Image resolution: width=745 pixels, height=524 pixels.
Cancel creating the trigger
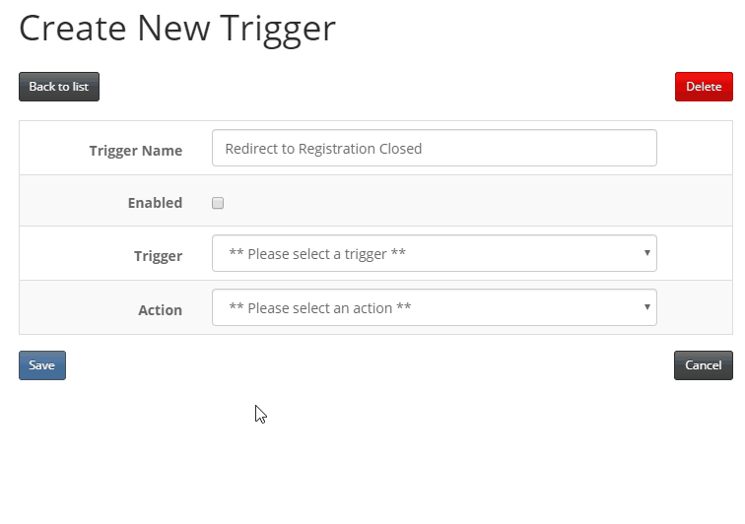[704, 365]
